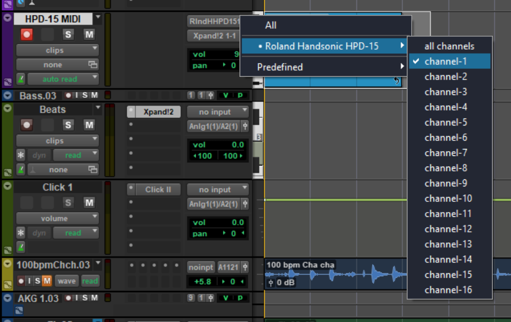Viewport: 511px width, 322px height.
Task: Enable input monitoring on 100bpmChch.03 track
Action: [x=29, y=281]
